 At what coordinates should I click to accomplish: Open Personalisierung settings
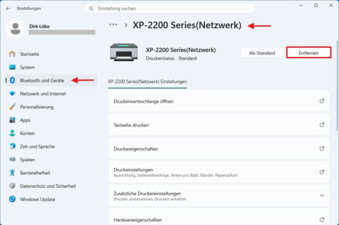[x=51, y=107]
